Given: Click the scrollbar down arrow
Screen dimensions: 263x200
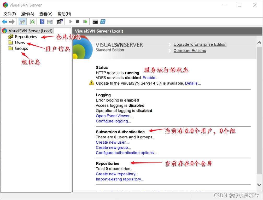Looking at the screenshot, I should click(x=259, y=185).
